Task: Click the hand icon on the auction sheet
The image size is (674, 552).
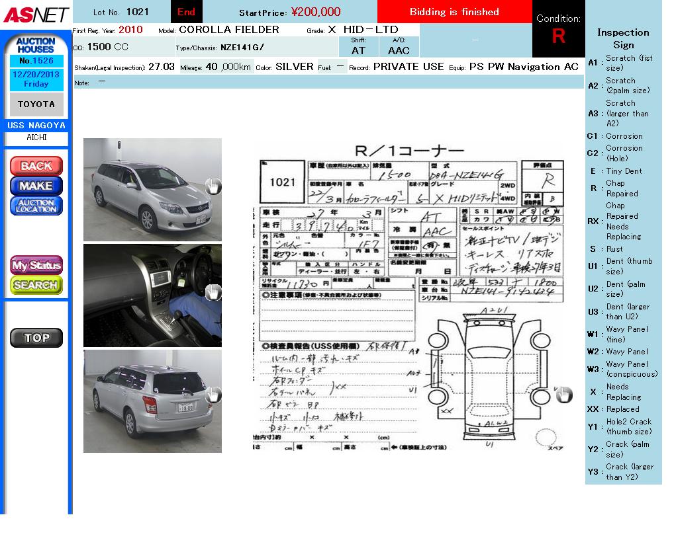Action: click(563, 395)
